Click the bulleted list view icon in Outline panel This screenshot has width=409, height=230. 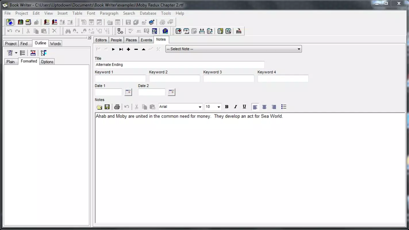22,53
